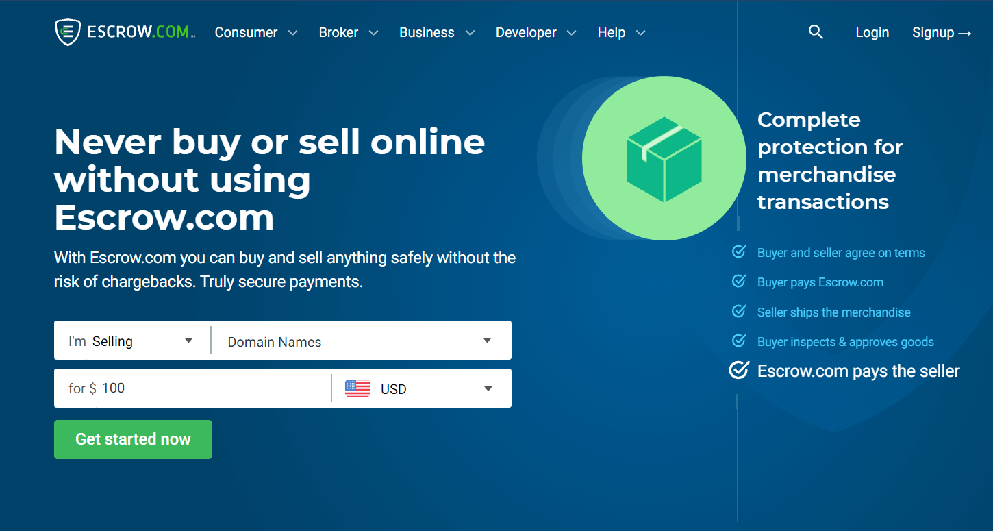993x531 pixels.
Task: Open the search magnifying glass
Action: coord(816,32)
